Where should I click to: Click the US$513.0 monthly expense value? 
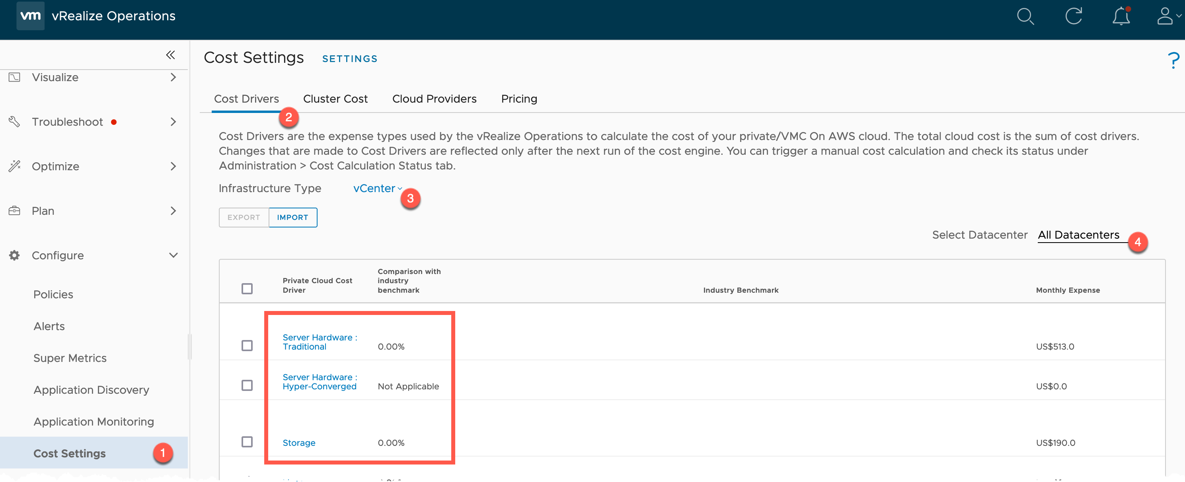tap(1055, 346)
